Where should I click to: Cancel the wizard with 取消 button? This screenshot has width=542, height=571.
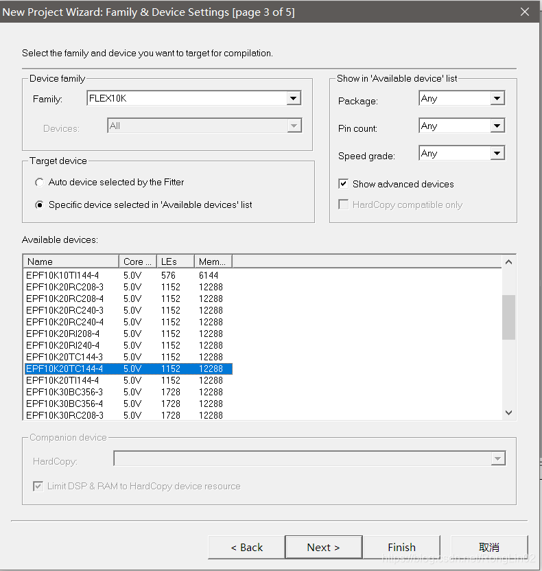pos(489,547)
